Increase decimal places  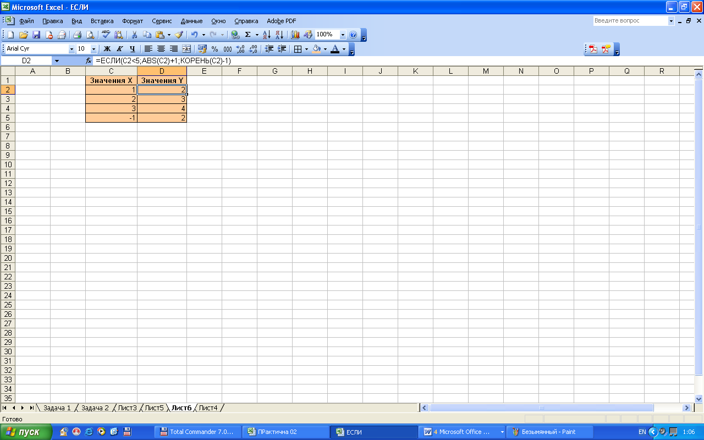click(x=240, y=49)
